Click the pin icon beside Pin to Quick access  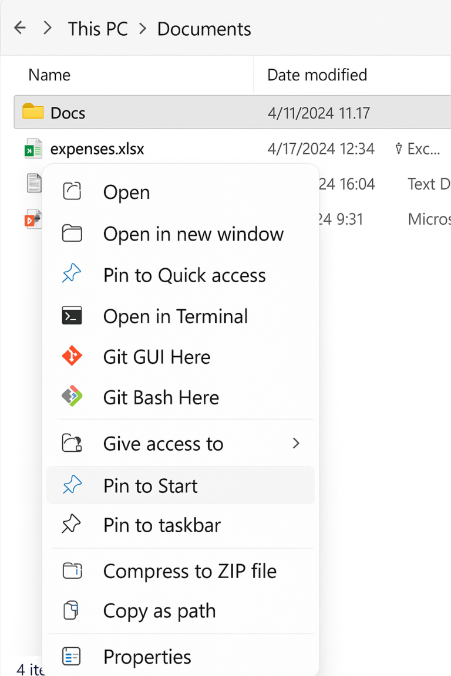72,273
